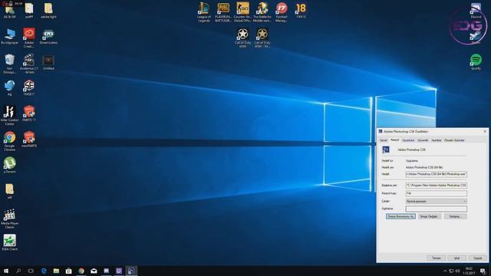Select the adobe light folder on desktop
The image size is (491, 276).
tap(48, 11)
